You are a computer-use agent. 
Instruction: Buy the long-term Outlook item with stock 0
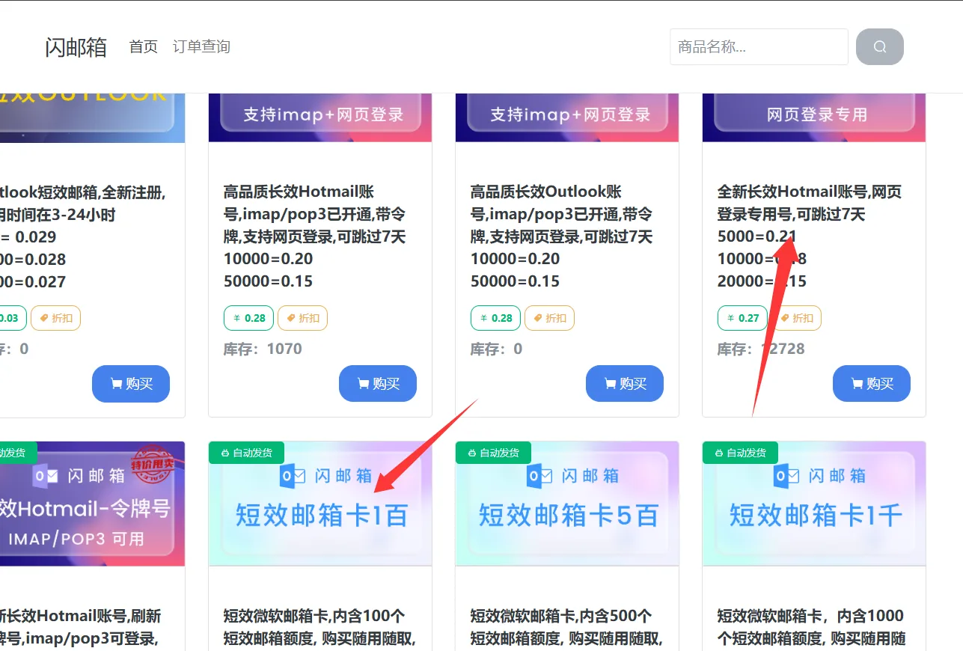coord(625,384)
